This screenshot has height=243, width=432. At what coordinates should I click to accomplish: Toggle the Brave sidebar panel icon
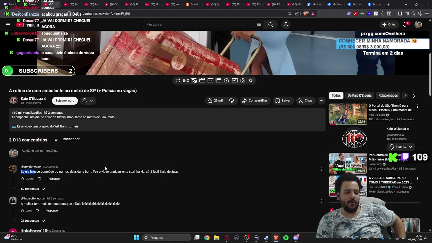400,13
